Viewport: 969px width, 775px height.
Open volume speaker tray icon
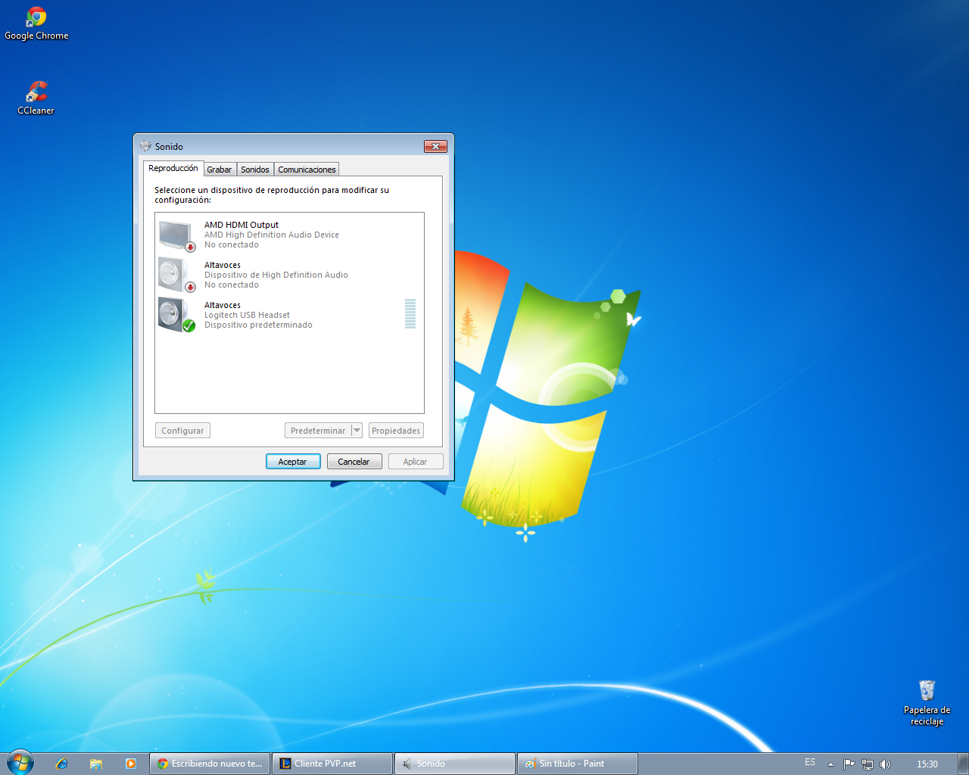click(x=886, y=764)
